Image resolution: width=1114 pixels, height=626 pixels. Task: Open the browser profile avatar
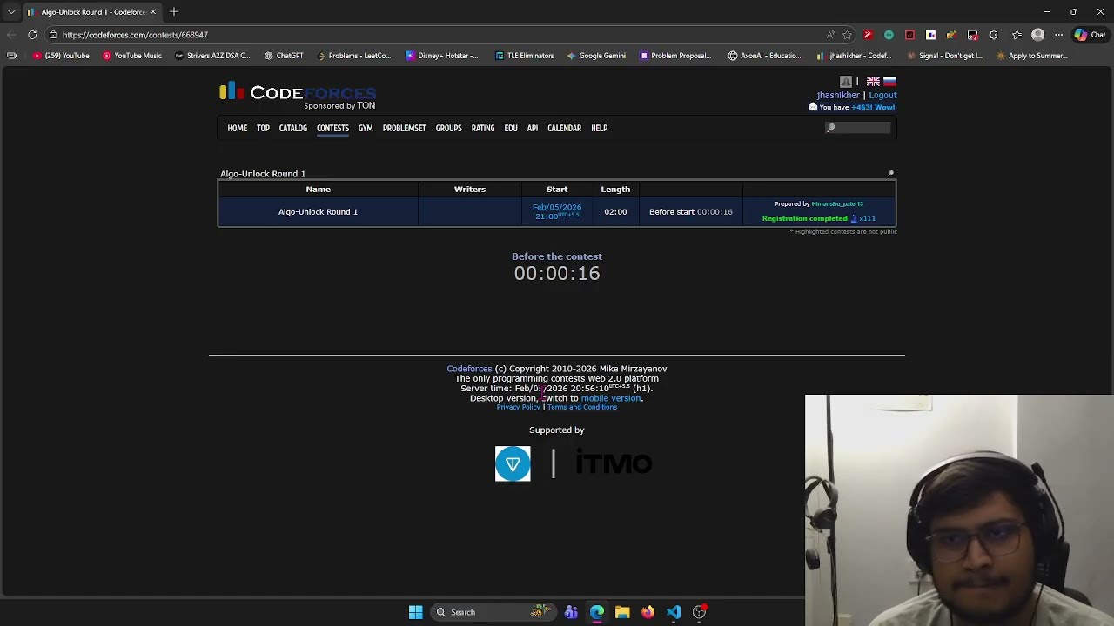point(1037,35)
